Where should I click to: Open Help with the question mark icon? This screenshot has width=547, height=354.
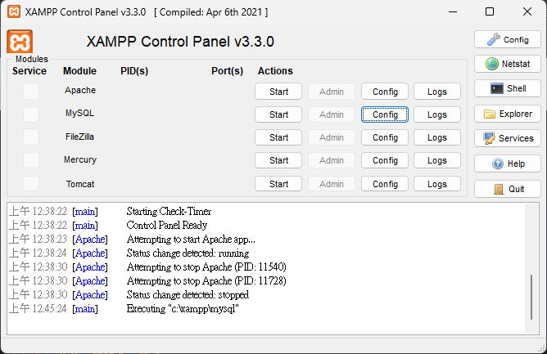click(507, 164)
